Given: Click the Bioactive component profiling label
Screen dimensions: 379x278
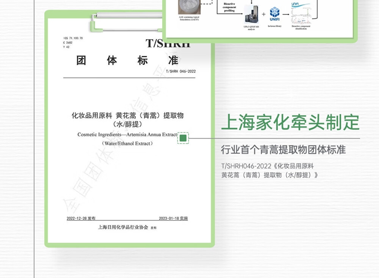Looking at the screenshot, I should 229,7.
